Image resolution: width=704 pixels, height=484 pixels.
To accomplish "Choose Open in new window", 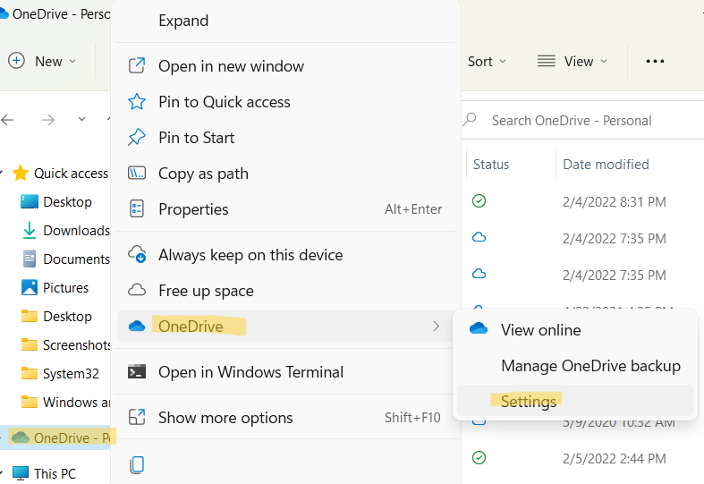I will point(285,66).
